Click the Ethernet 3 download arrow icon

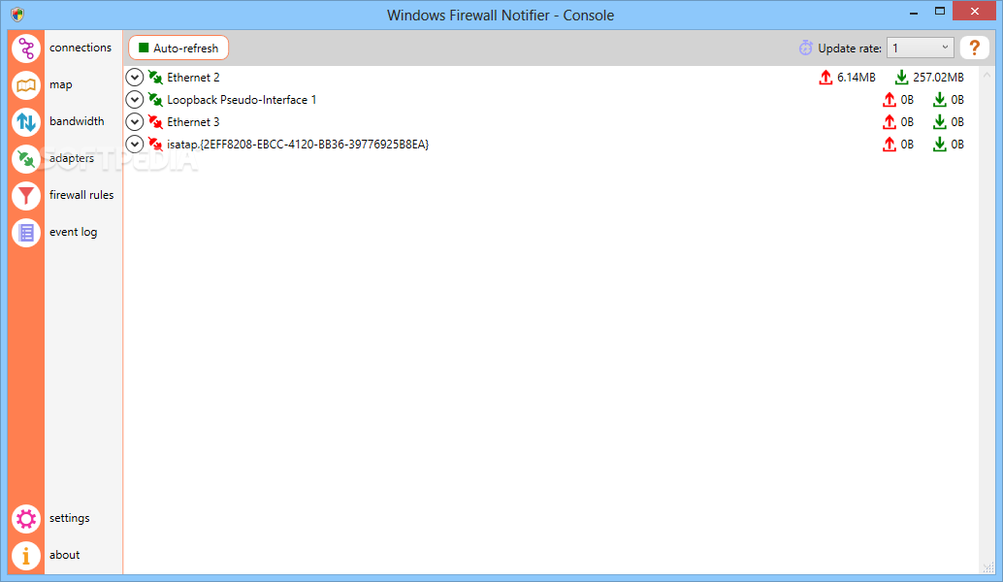[x=939, y=122]
